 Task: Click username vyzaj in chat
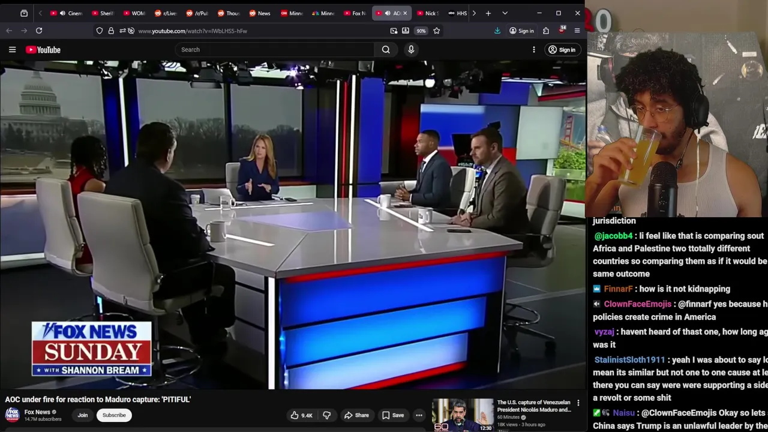(x=604, y=332)
